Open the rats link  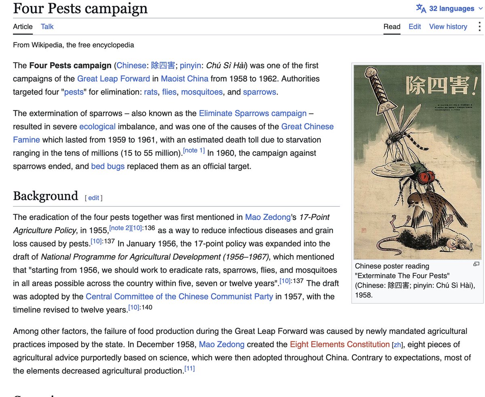(x=151, y=92)
